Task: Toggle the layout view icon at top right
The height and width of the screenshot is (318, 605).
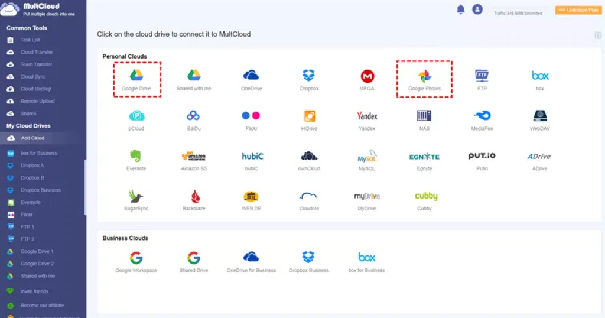Action: tap(598, 35)
